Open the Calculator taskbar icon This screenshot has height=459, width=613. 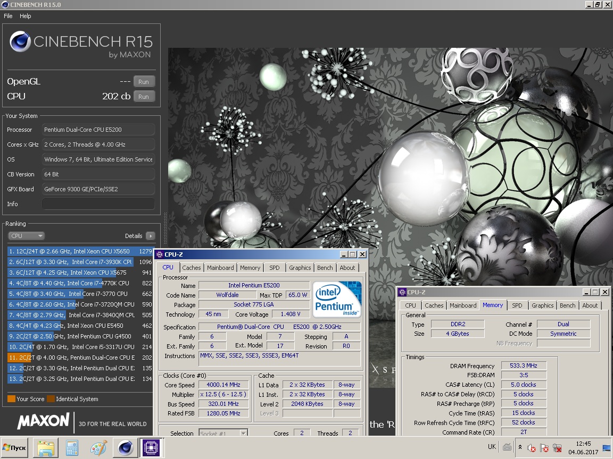72,448
